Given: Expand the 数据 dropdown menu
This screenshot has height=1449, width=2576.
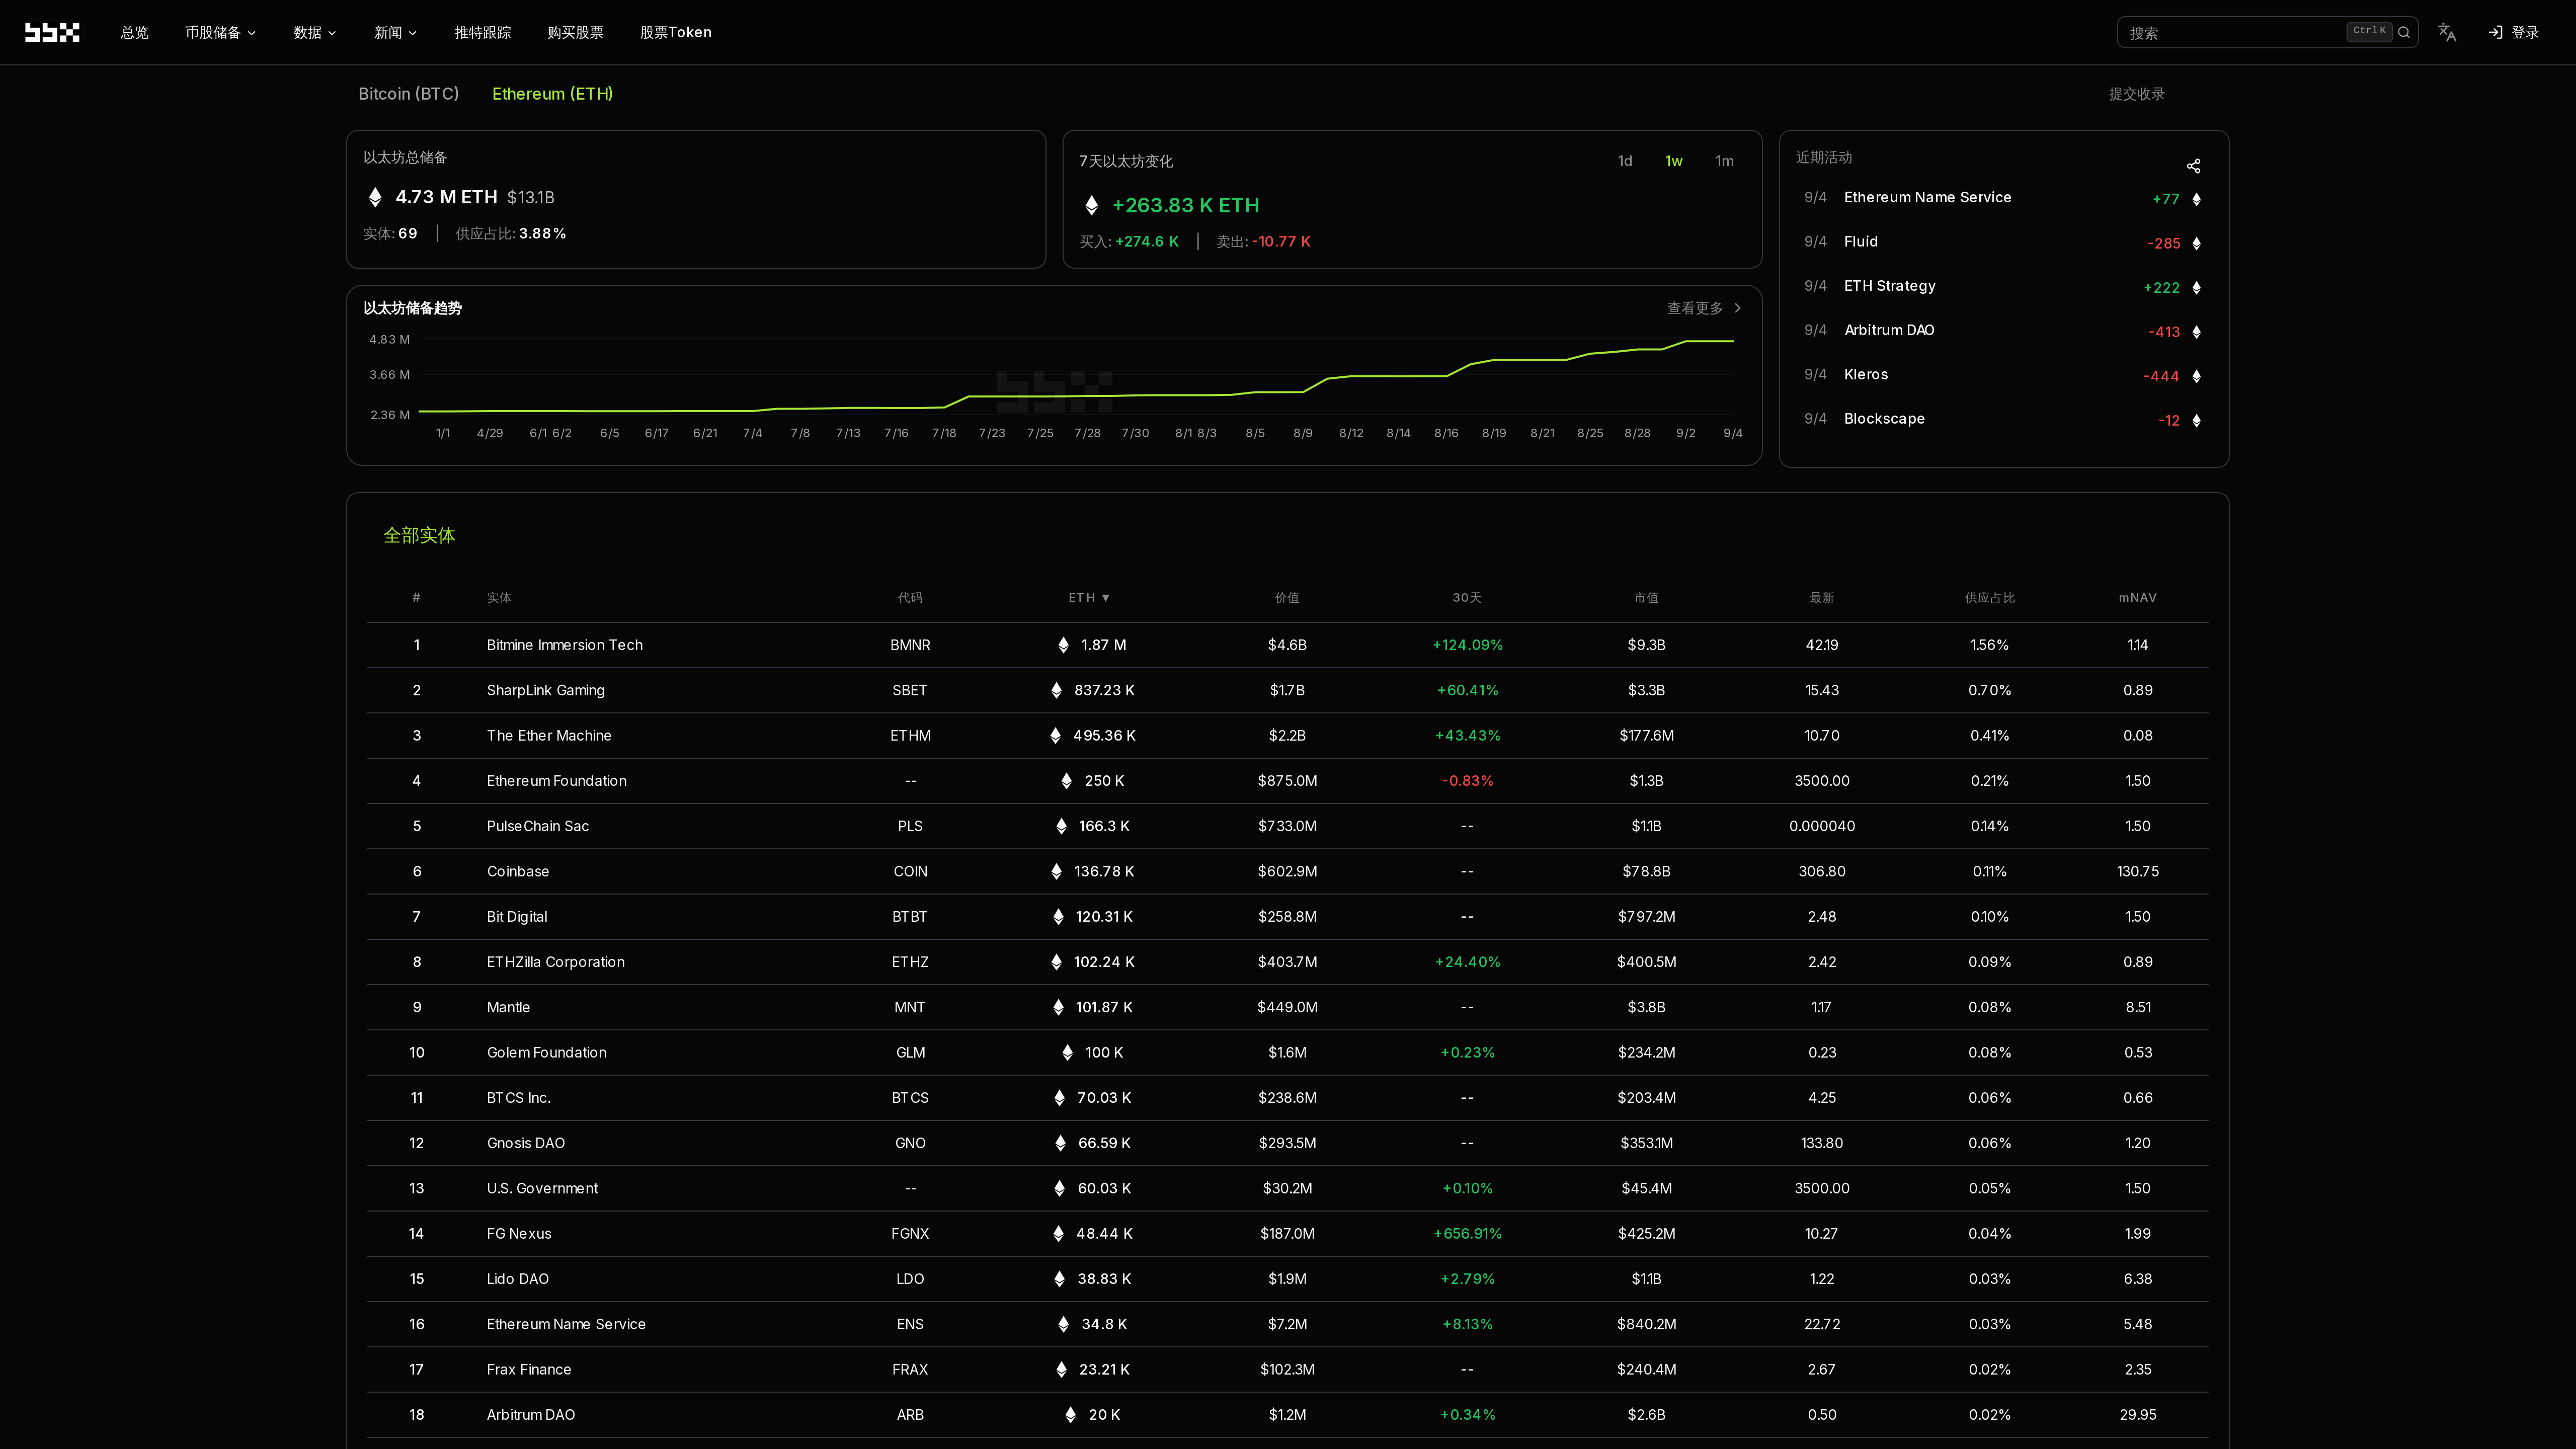Looking at the screenshot, I should pos(314,32).
